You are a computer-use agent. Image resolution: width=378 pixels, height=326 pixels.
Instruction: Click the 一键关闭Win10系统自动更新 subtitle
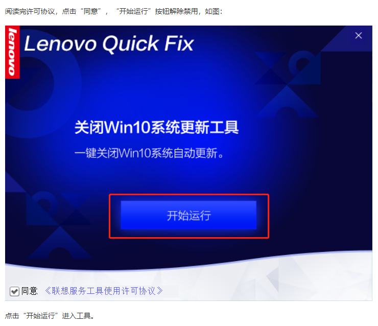pos(149,153)
